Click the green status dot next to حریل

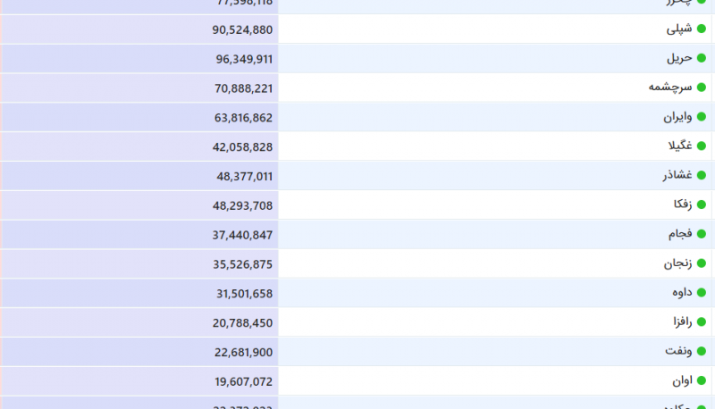[702, 58]
